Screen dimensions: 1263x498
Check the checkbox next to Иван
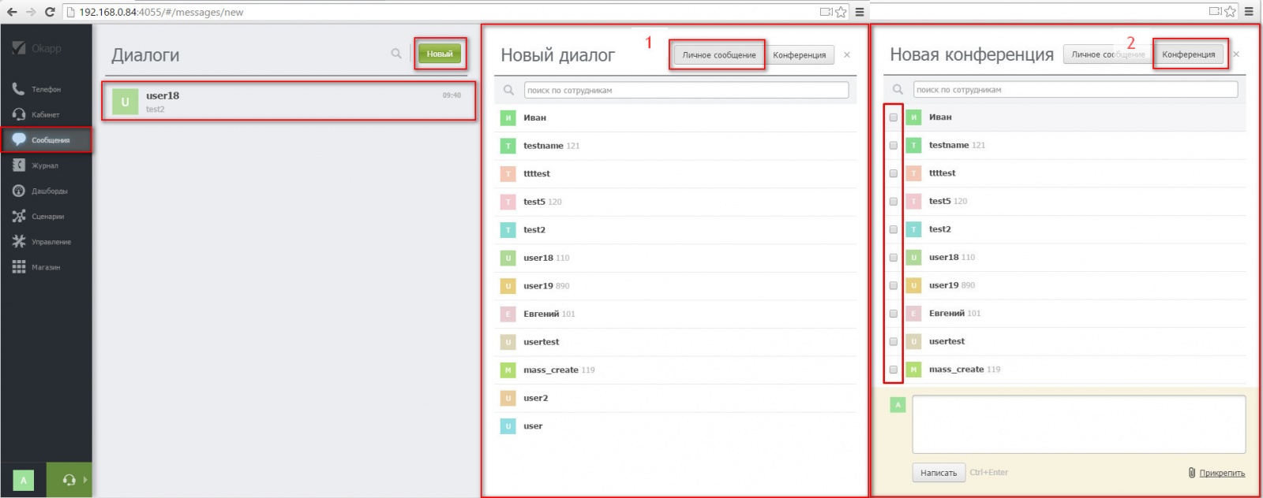pos(894,117)
